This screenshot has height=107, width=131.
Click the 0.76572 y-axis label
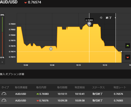click(x=12, y=57)
